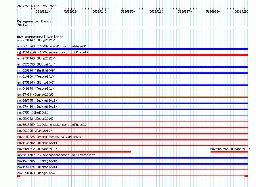Click the Cytogenetic Bands track title
Image resolution: width=256 pixels, height=187 pixels.
coord(34,21)
